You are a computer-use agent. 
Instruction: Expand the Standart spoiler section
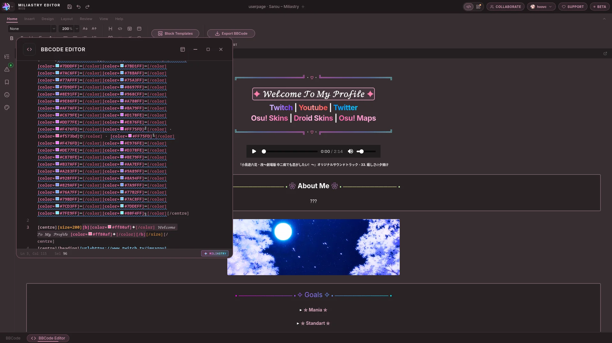click(x=314, y=323)
